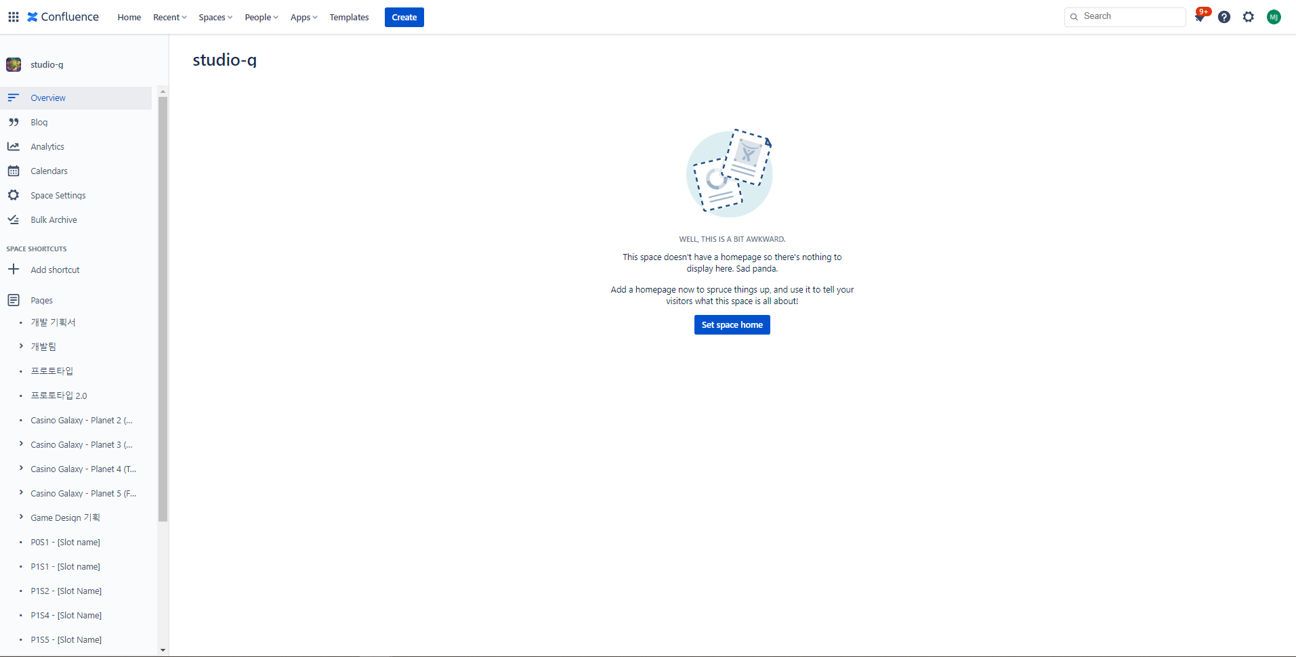The image size is (1296, 657).
Task: Open the app switcher grid icon
Action: pos(14,17)
